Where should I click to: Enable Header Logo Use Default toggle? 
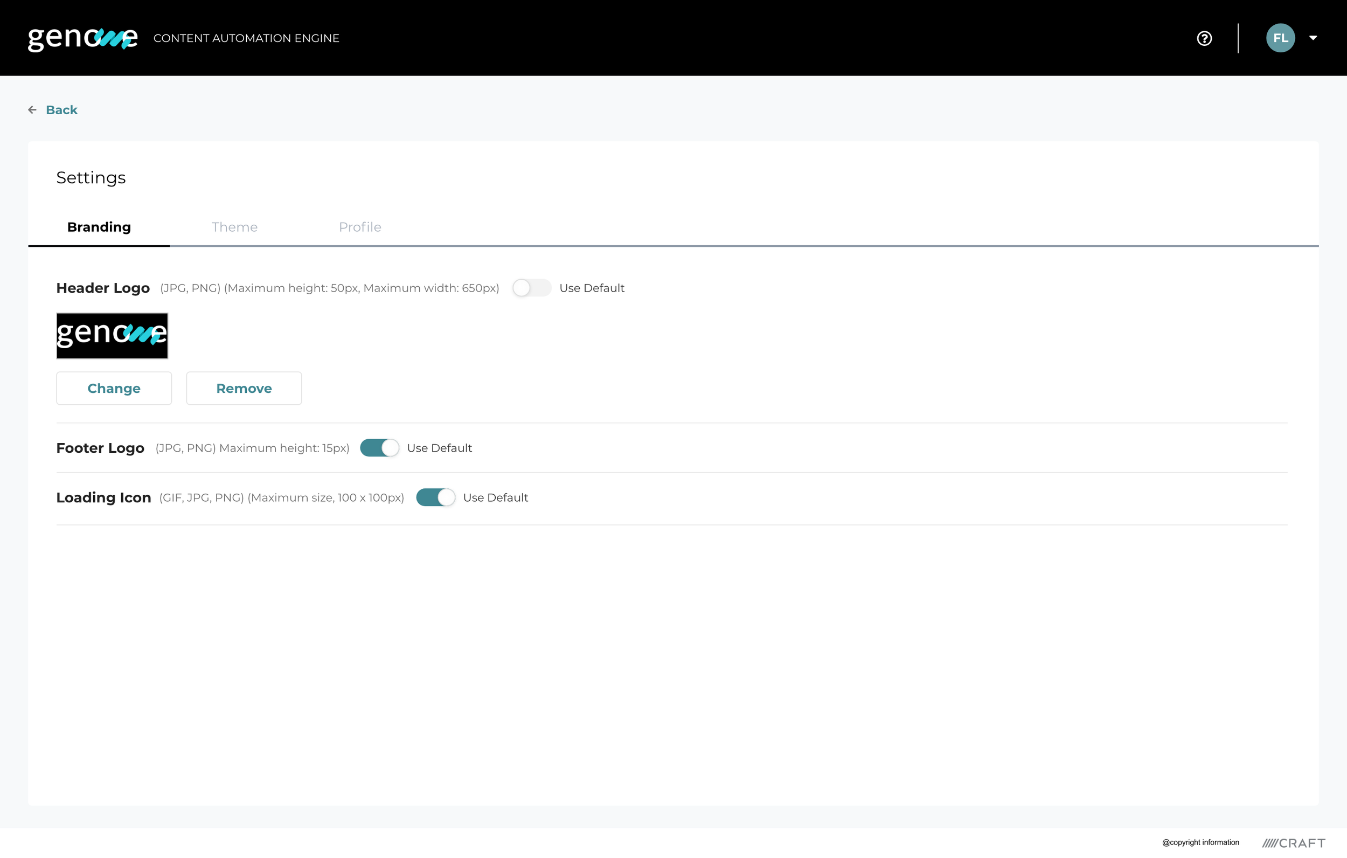[531, 288]
